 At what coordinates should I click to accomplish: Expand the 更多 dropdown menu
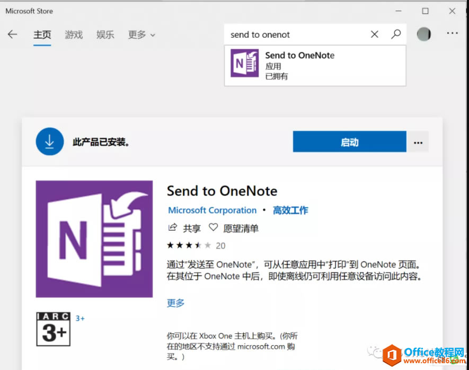pos(141,34)
